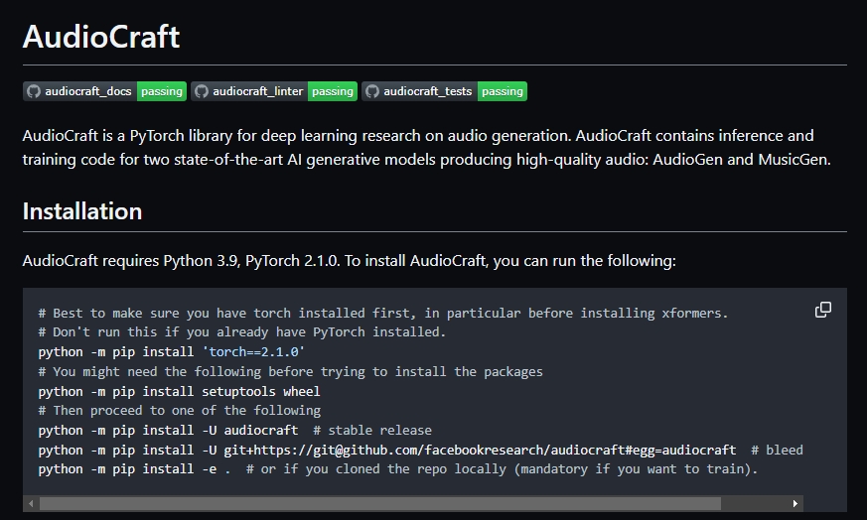Click the code block's horizontal scrollbar thumb
Screen dimensions: 867x520
(377, 503)
